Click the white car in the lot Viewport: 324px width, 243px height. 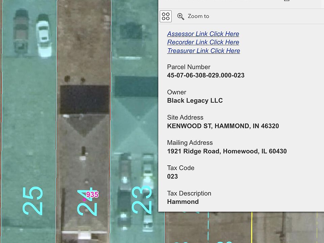pos(44,35)
